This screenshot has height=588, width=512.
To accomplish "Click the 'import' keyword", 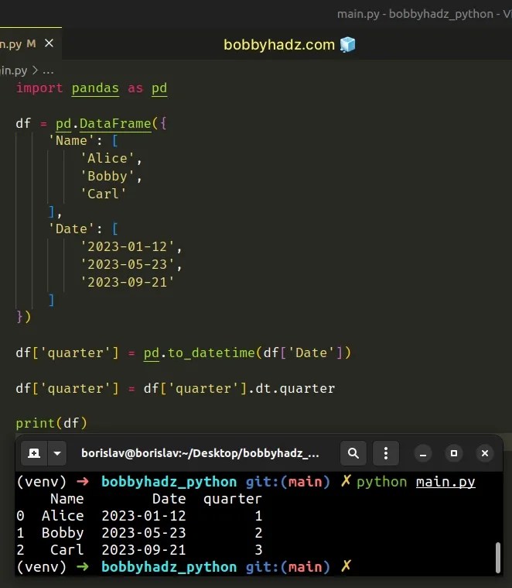I will point(39,88).
